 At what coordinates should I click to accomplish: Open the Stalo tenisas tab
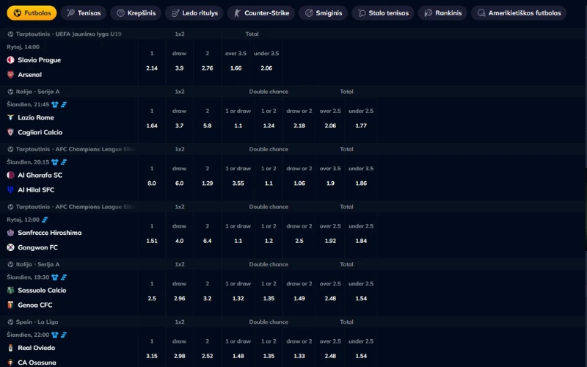pos(383,12)
